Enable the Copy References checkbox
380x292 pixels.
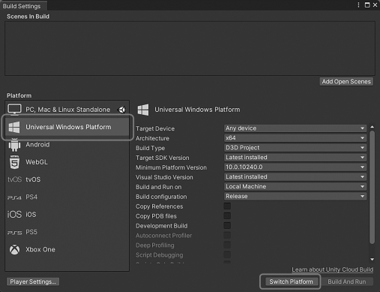click(x=227, y=206)
